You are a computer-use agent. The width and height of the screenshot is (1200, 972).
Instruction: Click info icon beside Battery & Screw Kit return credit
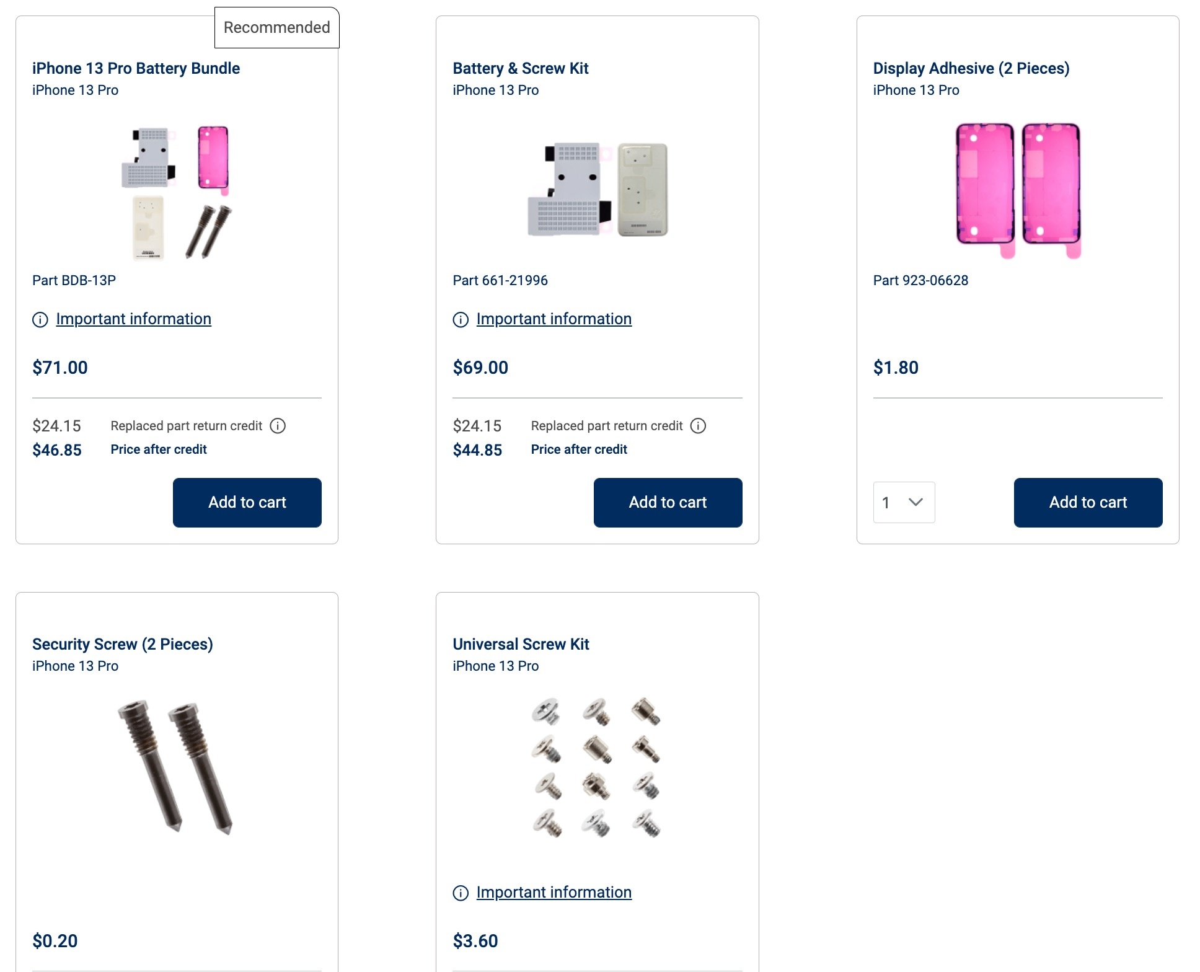[698, 426]
